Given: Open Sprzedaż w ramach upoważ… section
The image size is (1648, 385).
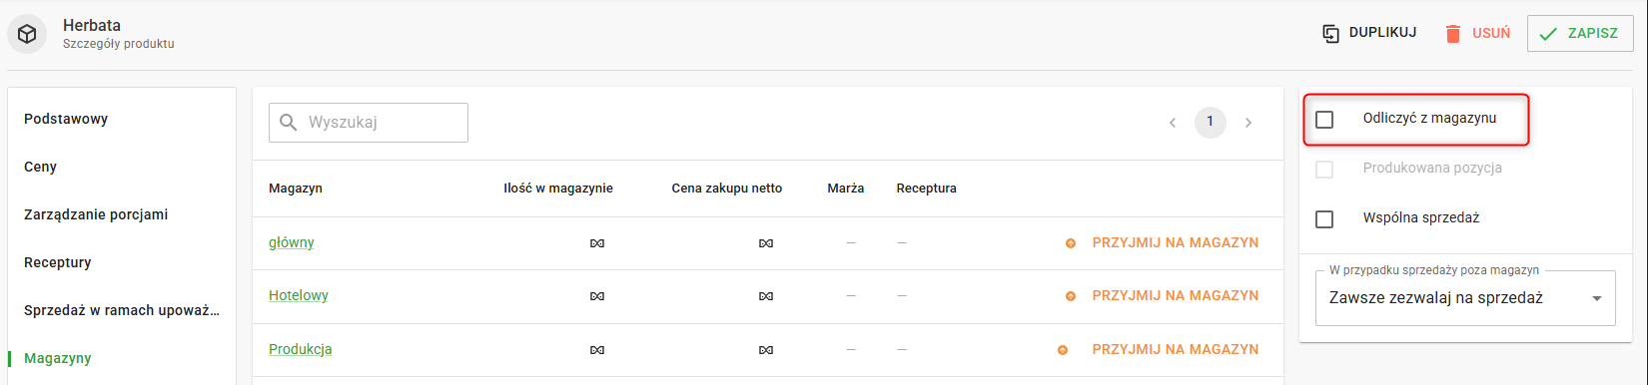Looking at the screenshot, I should [122, 310].
